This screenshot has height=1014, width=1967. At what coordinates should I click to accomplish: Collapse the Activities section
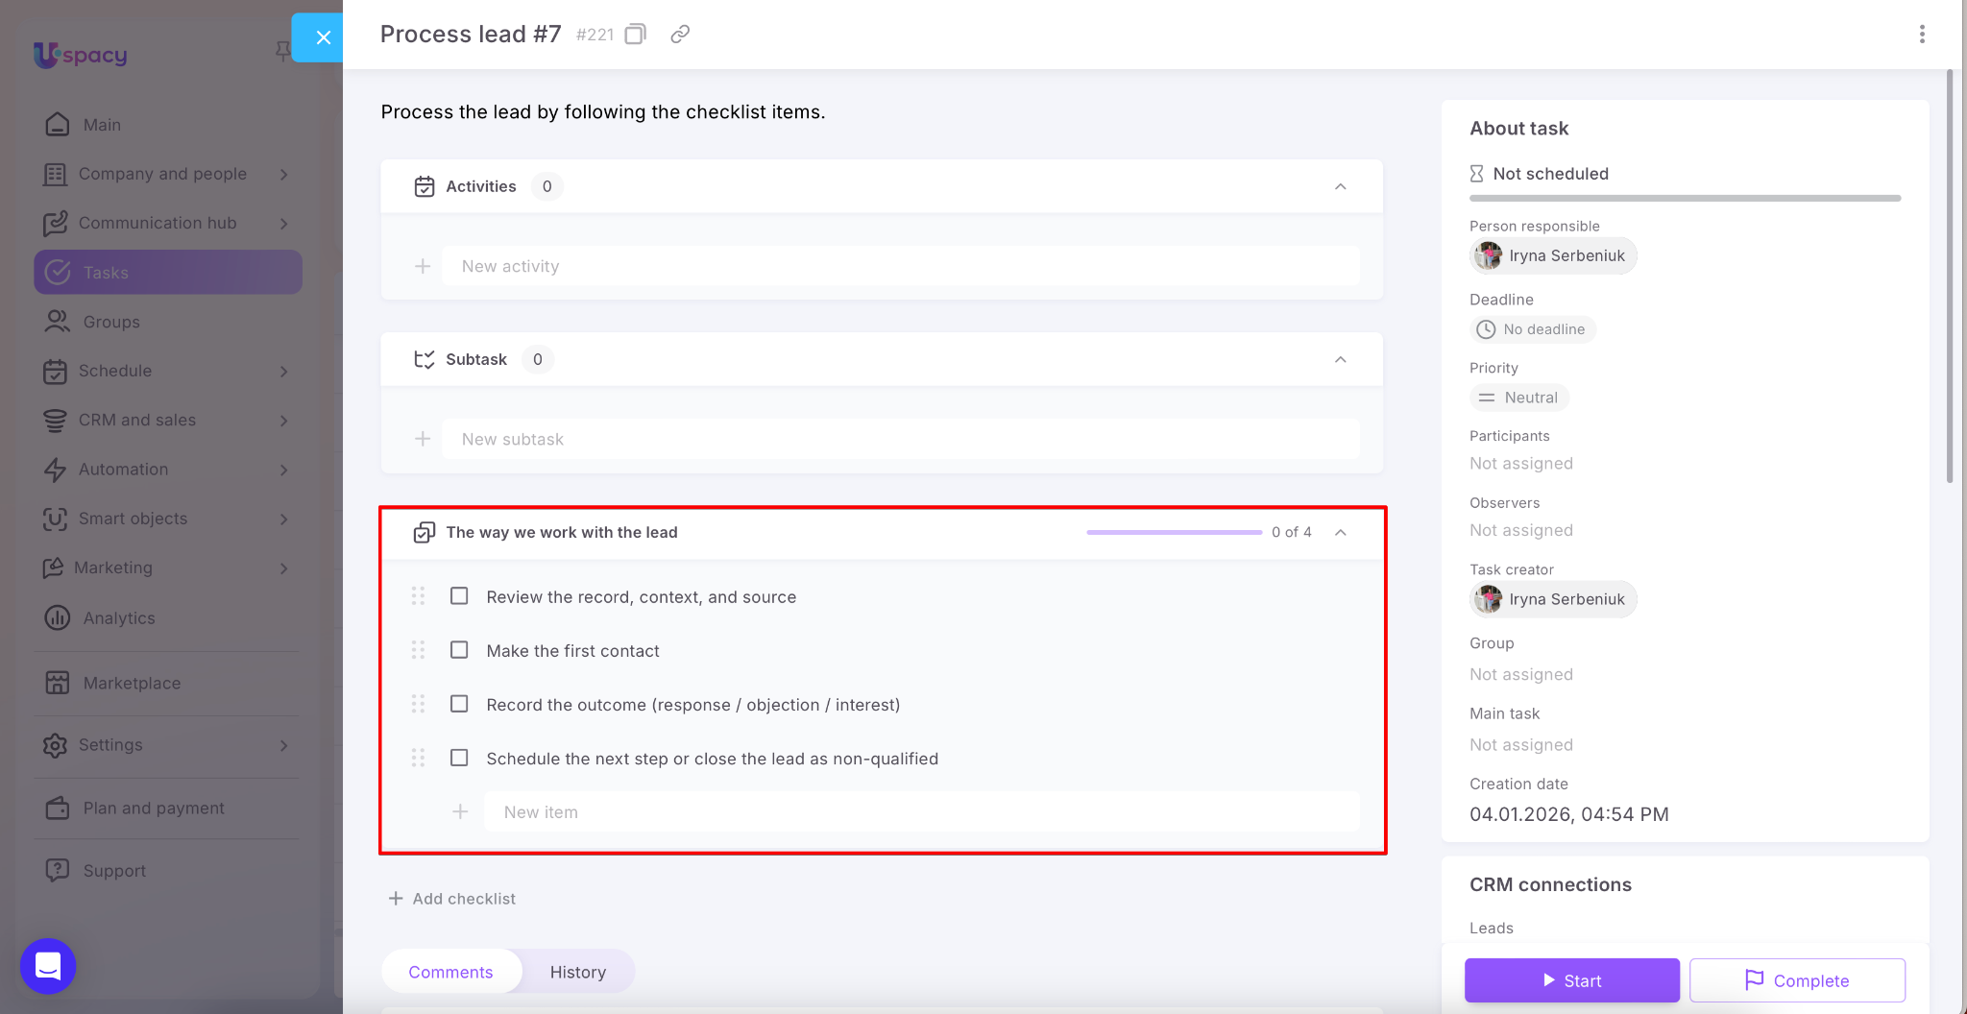coord(1340,186)
